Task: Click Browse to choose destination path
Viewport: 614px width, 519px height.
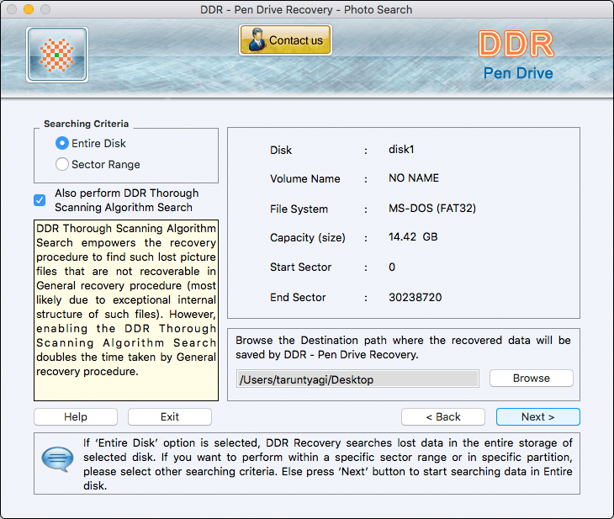Action: pos(532,379)
